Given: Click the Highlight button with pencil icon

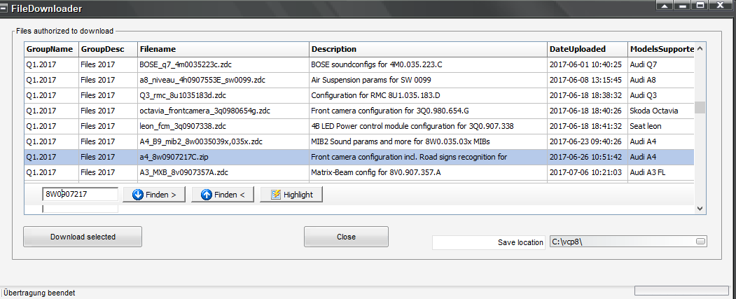Looking at the screenshot, I should (291, 195).
